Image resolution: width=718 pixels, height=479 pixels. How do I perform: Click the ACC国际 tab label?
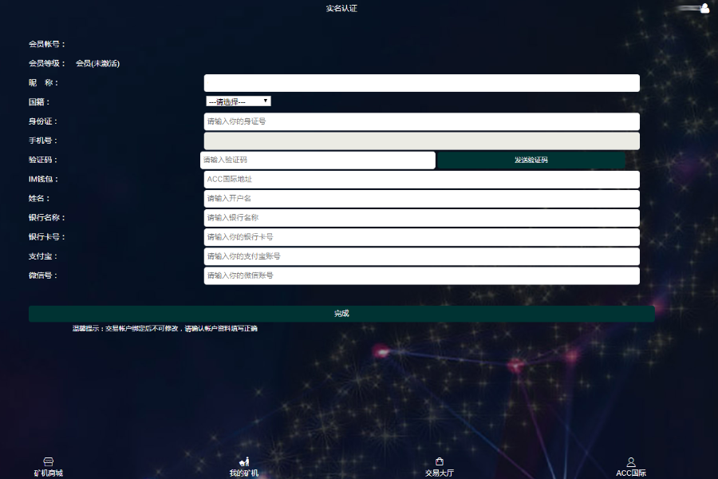[x=631, y=473]
